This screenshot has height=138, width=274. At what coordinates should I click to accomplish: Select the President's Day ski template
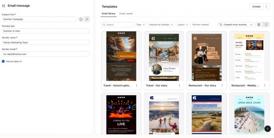coord(164,115)
